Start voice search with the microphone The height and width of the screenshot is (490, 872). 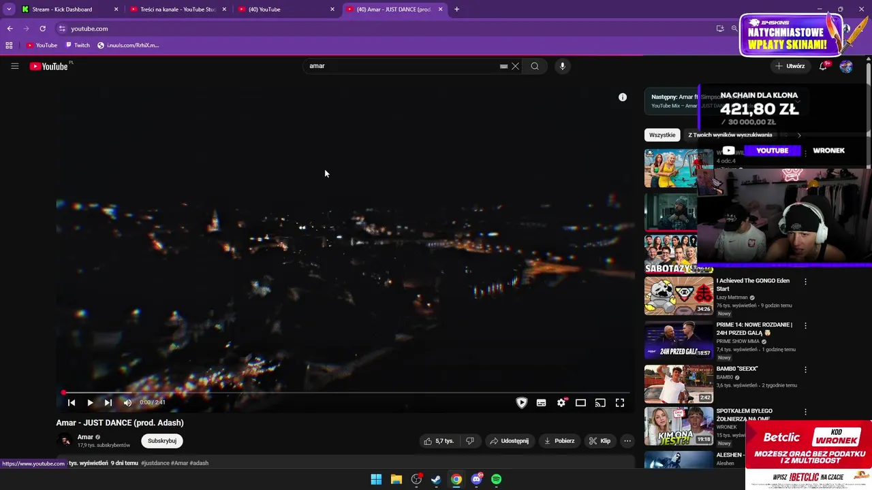click(562, 66)
